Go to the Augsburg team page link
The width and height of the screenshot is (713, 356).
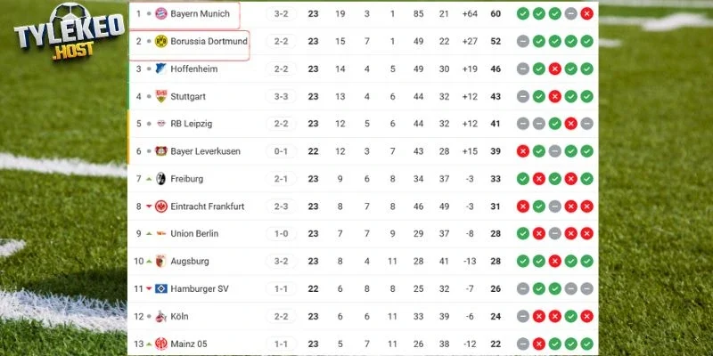click(x=190, y=262)
